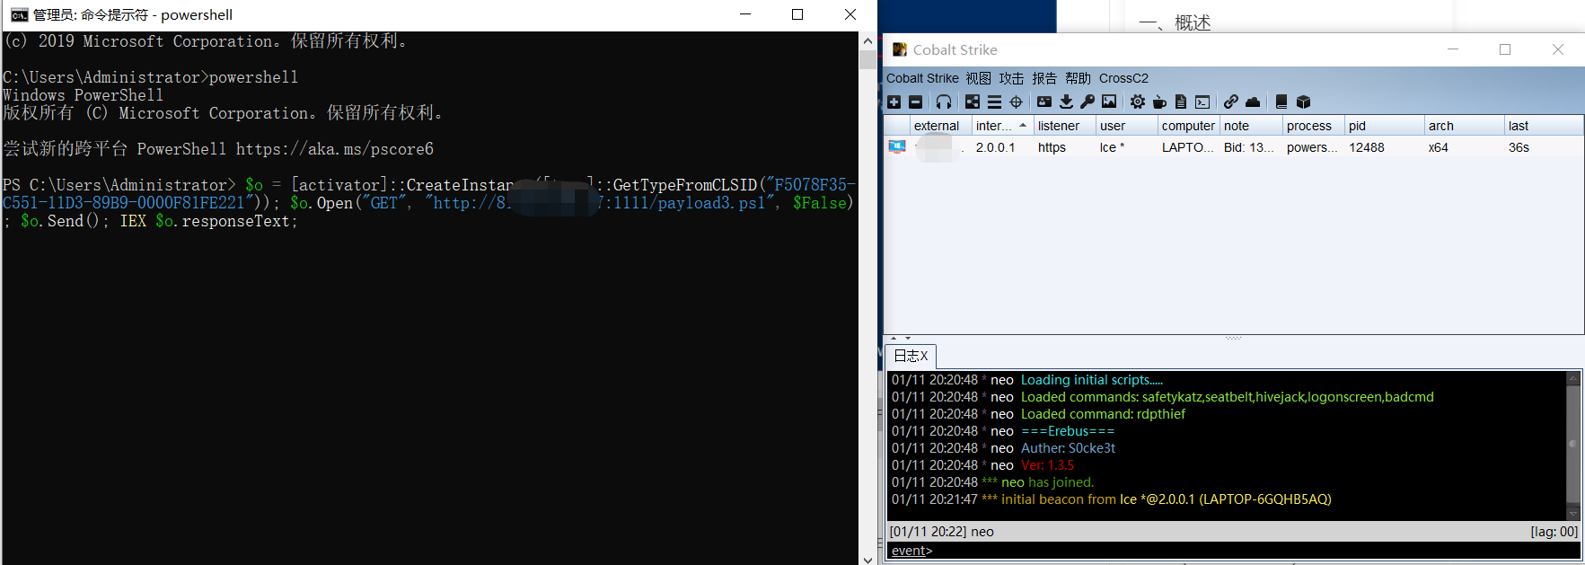Image resolution: width=1585 pixels, height=565 pixels.
Task: Maximize the Cobalt Strike window
Action: tap(1505, 49)
